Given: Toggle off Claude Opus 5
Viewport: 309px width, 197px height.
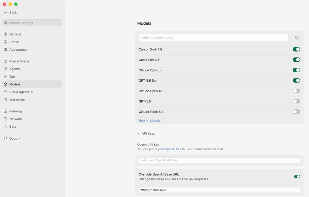Looking at the screenshot, I should pos(296,70).
